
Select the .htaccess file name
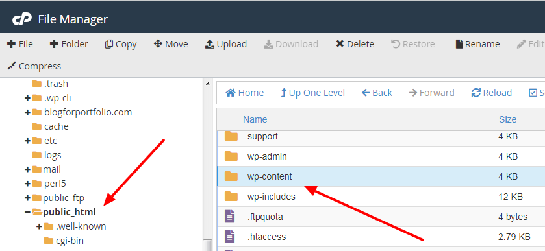pyautogui.click(x=266, y=237)
